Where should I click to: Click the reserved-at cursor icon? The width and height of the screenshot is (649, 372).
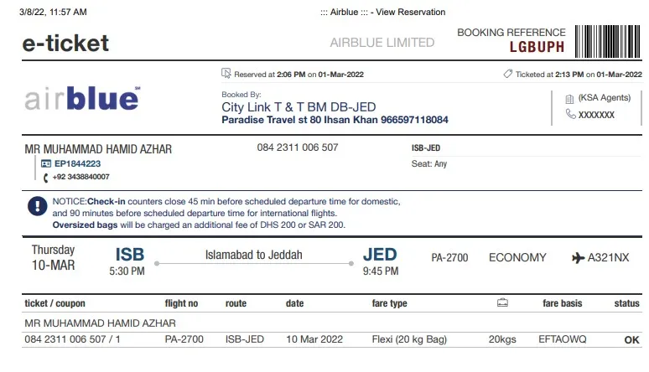click(226, 74)
